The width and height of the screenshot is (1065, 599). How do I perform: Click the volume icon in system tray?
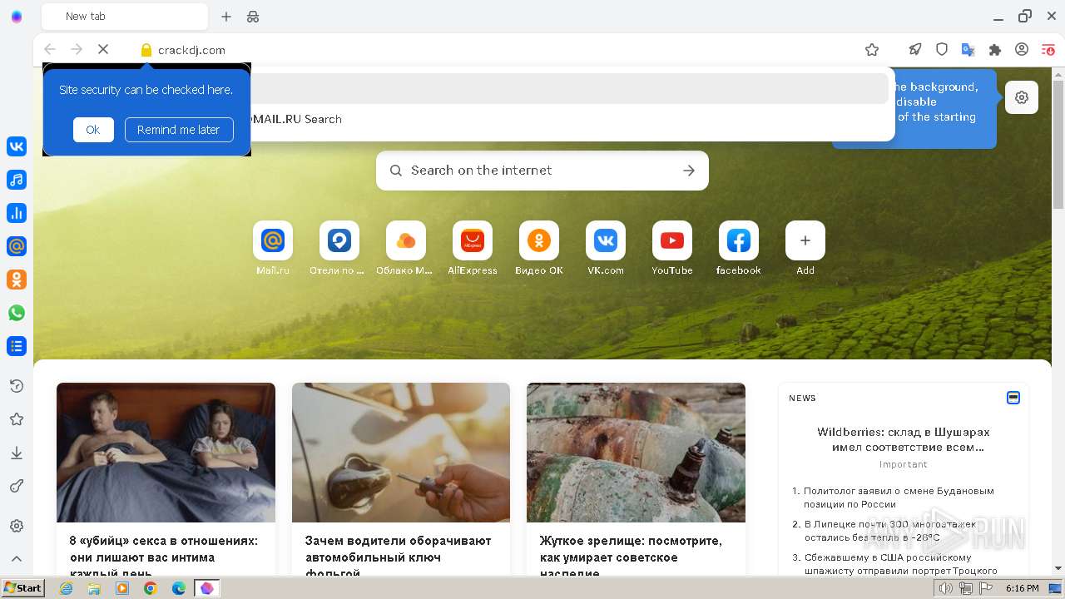pyautogui.click(x=946, y=588)
